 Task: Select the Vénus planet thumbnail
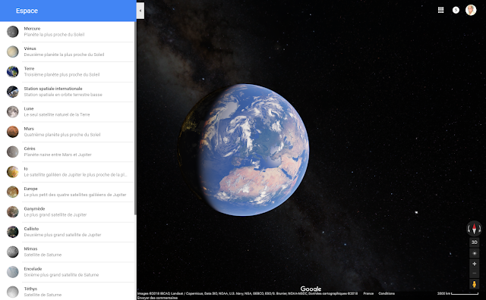click(x=13, y=52)
